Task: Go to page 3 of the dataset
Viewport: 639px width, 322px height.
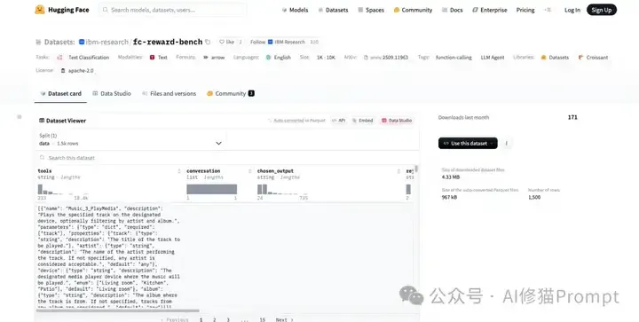Action: [x=228, y=320]
